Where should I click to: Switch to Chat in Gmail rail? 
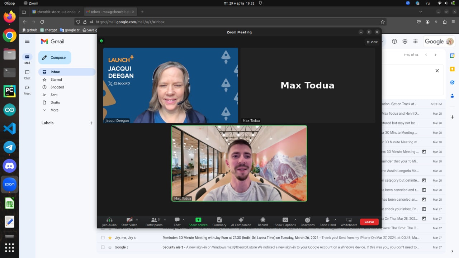click(x=27, y=75)
